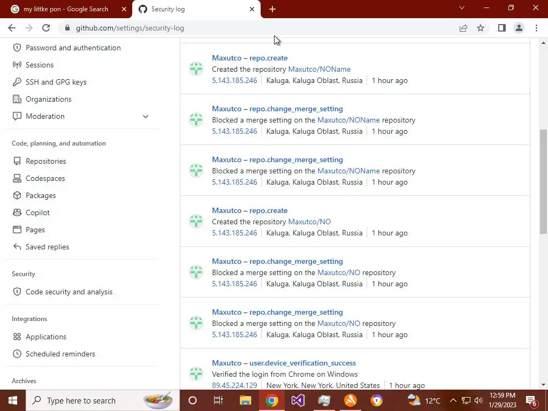Click the Codespaces icon in sidebar
Image resolution: width=548 pixels, height=411 pixels.
(x=17, y=178)
